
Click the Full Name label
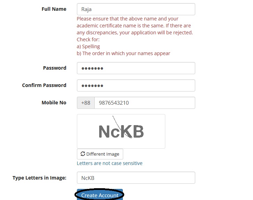(x=54, y=9)
